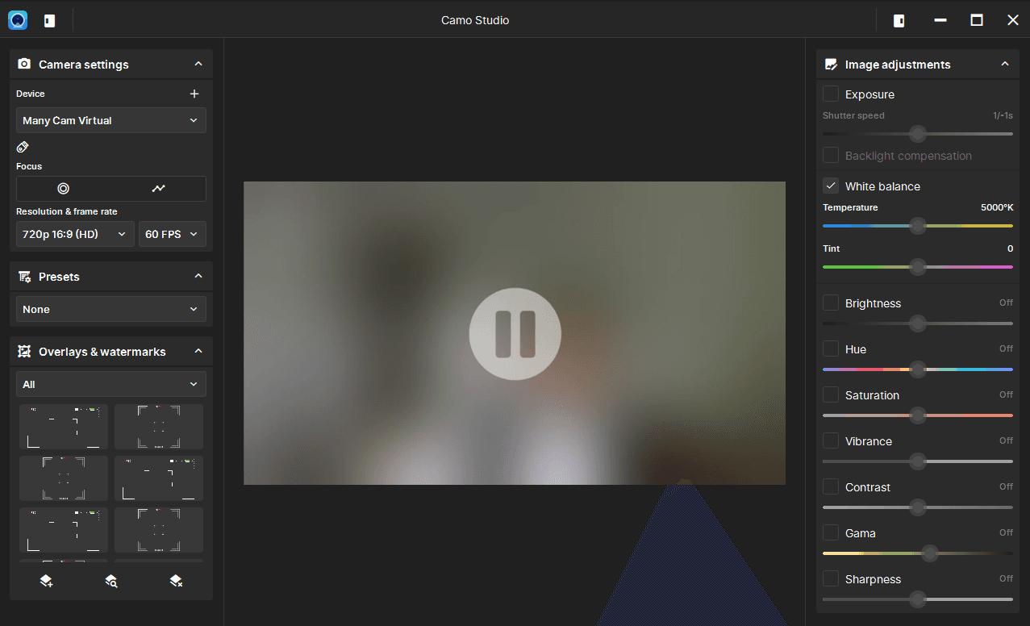This screenshot has width=1030, height=626.
Task: Enable the Vibrance checkbox
Action: 831,441
